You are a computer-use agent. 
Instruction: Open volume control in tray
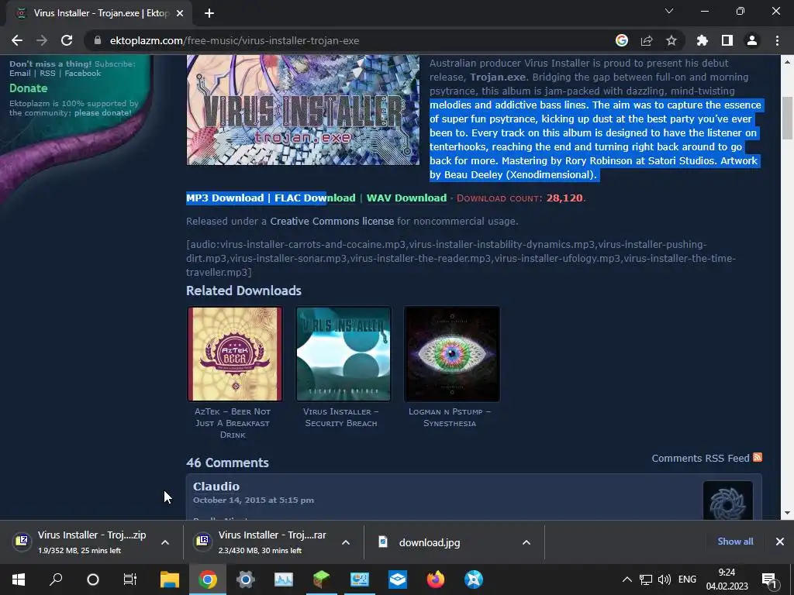click(x=664, y=580)
